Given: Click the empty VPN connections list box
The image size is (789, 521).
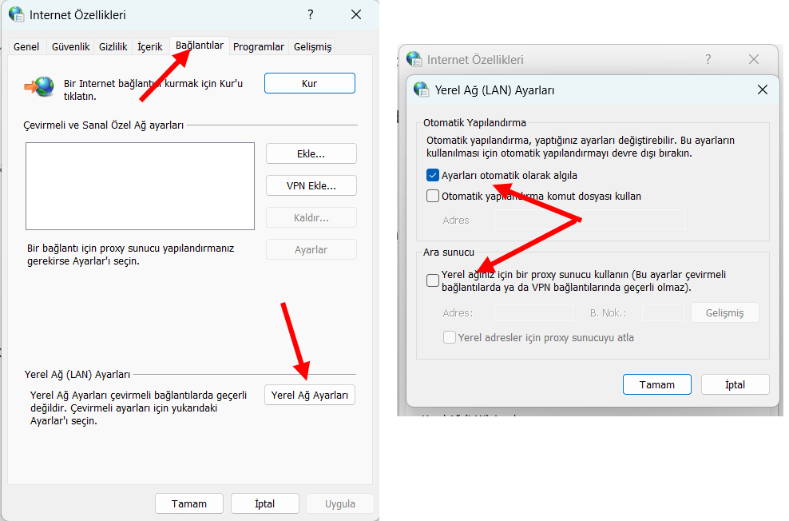Looking at the screenshot, I should (140, 185).
